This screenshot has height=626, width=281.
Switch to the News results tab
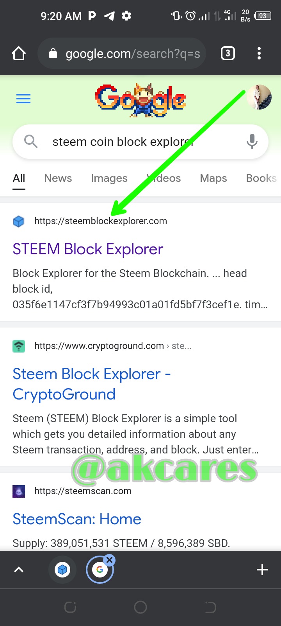tap(58, 178)
